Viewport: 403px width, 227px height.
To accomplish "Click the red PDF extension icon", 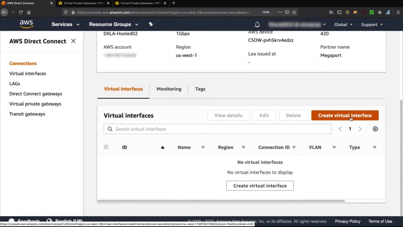I will pyautogui.click(x=364, y=12).
